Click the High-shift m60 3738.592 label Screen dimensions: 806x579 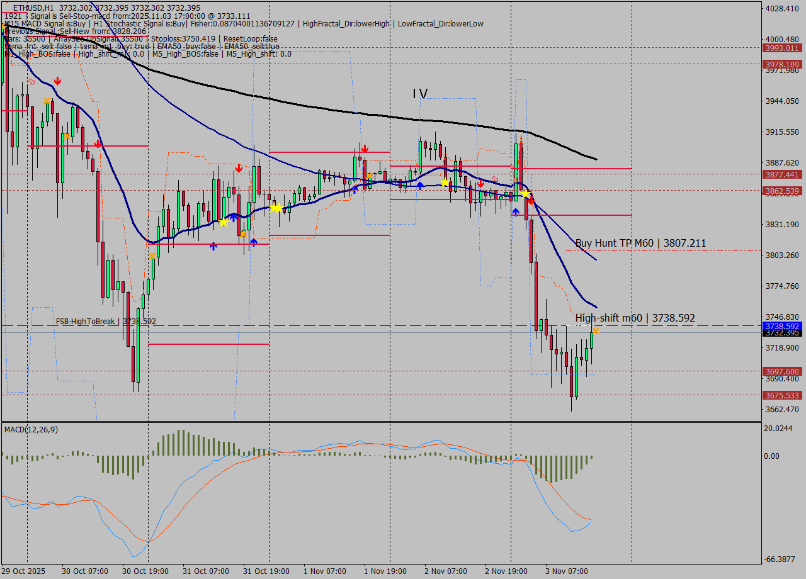635,318
